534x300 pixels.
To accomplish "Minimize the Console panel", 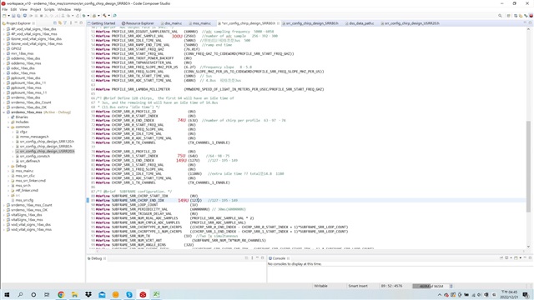I will coord(525,258).
